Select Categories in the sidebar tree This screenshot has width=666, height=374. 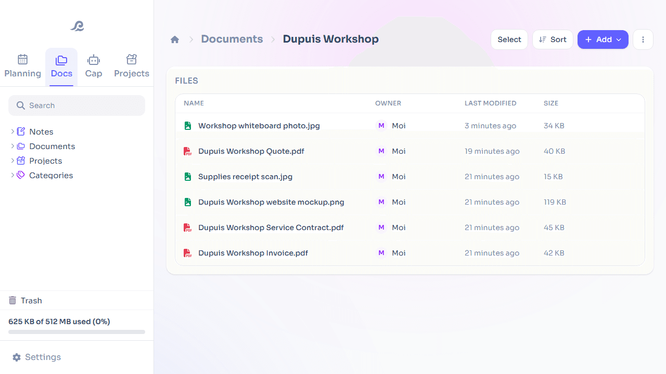tap(51, 175)
